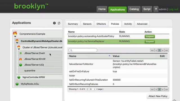Open the Catalog page
The height and width of the screenshot is (101, 180).
[134, 9]
